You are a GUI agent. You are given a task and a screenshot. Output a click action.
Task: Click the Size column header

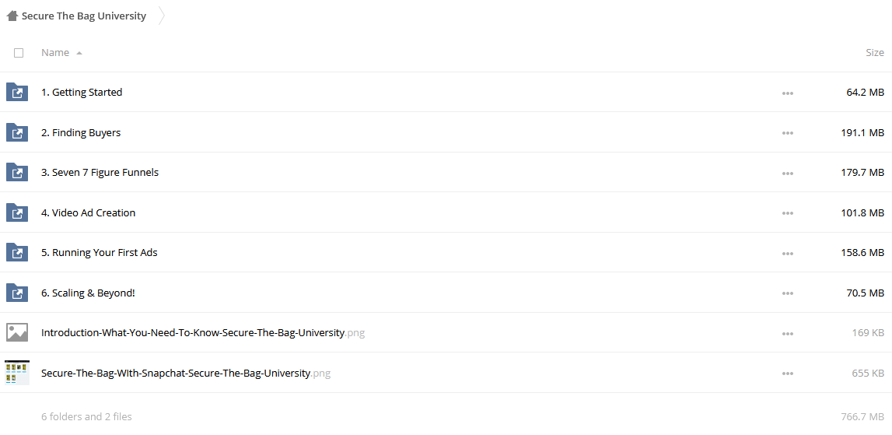(x=875, y=52)
